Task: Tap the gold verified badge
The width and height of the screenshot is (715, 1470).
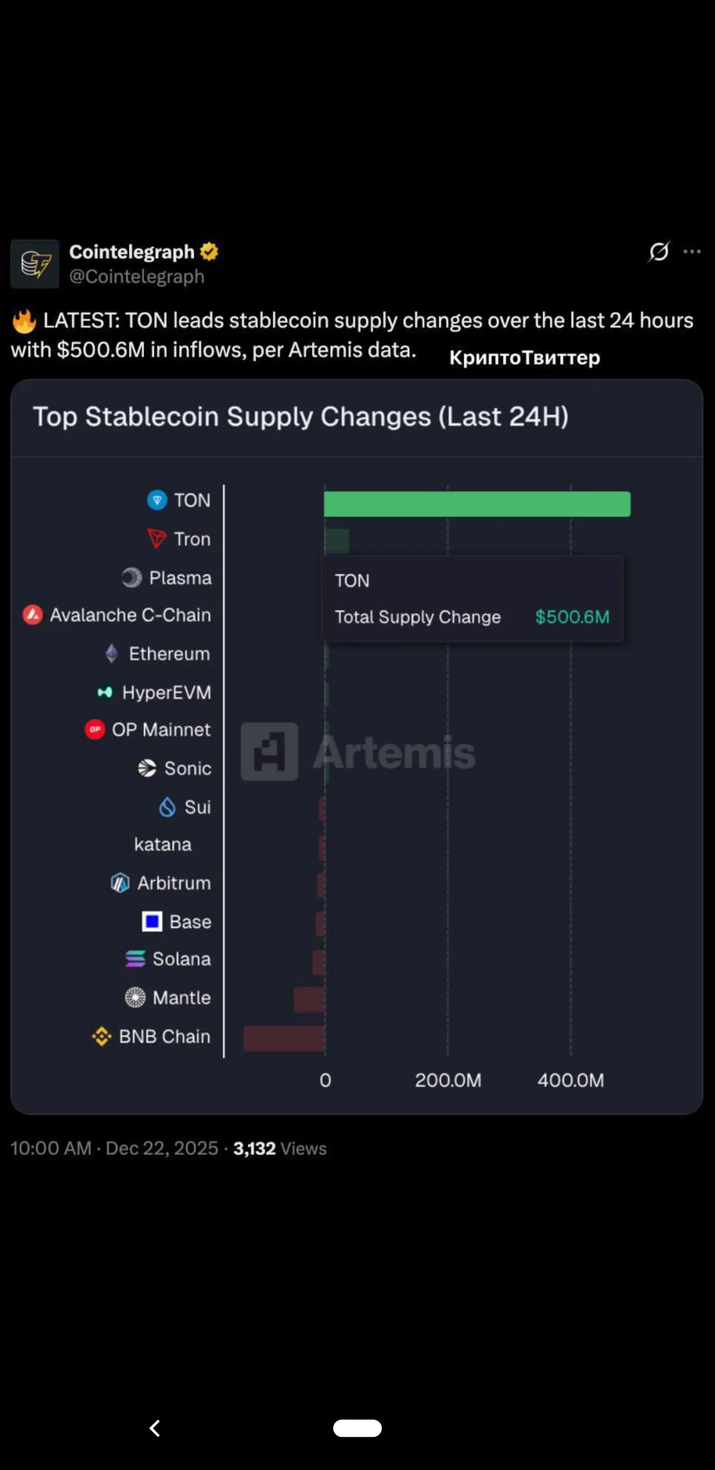Action: [x=210, y=252]
